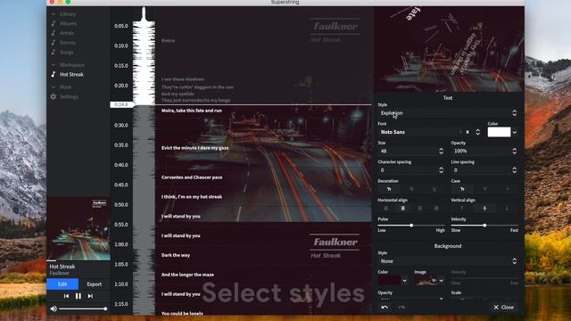The height and width of the screenshot is (321, 571).
Task: Click the dark red background color swatch
Action: [x=389, y=281]
